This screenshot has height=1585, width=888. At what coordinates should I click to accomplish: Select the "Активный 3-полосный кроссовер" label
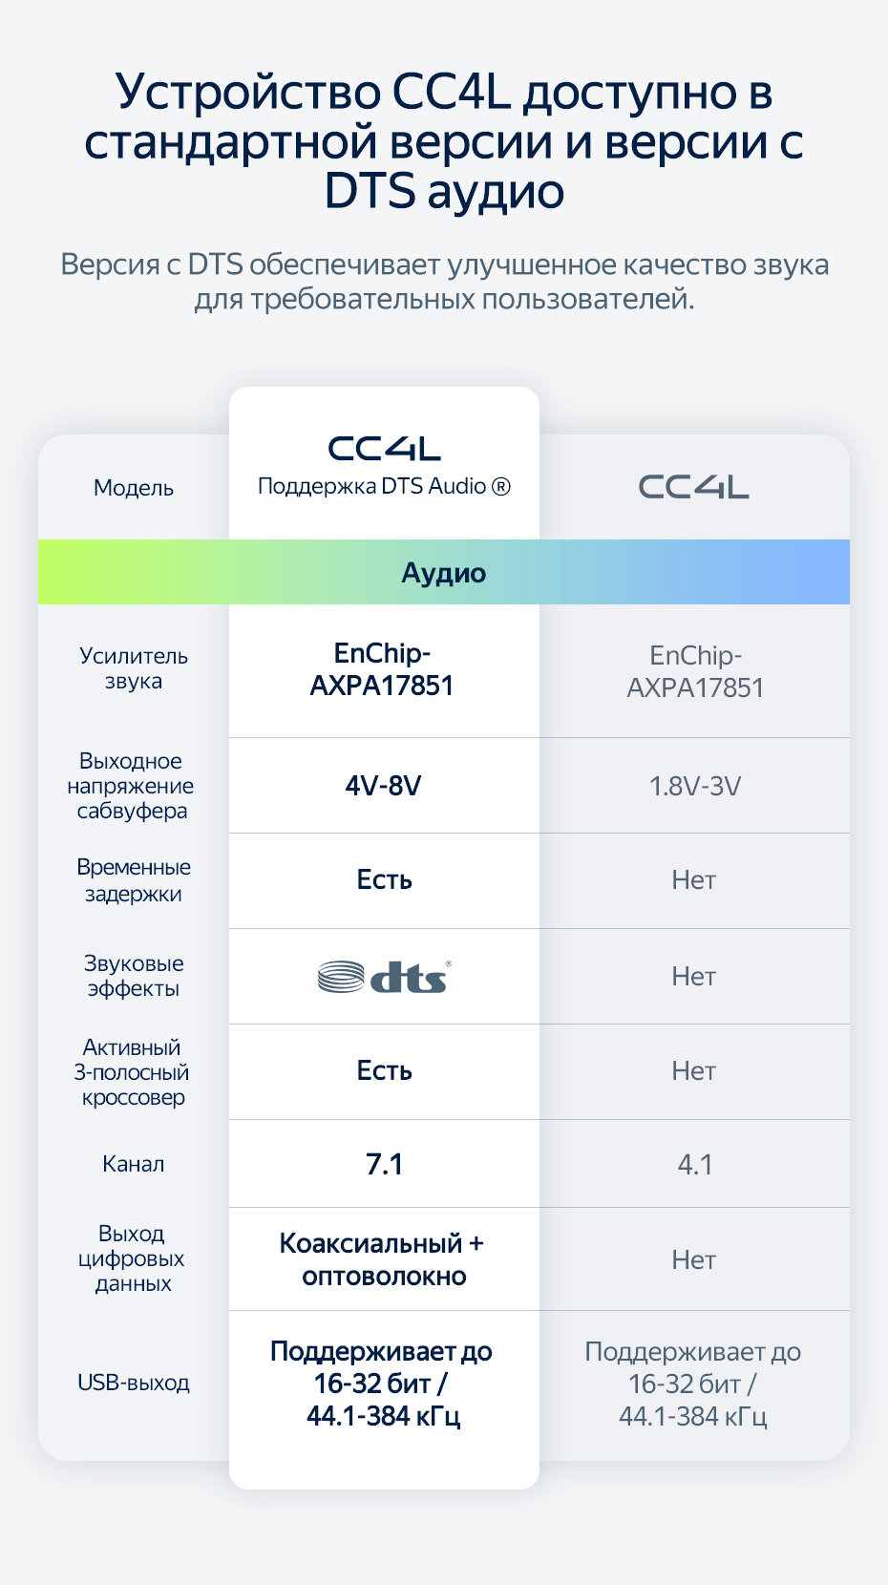pos(133,1072)
